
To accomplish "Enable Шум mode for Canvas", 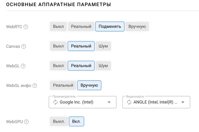I will (x=103, y=46).
